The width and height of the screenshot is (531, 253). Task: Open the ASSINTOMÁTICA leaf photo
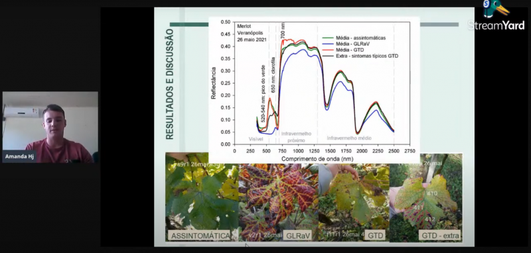click(202, 197)
